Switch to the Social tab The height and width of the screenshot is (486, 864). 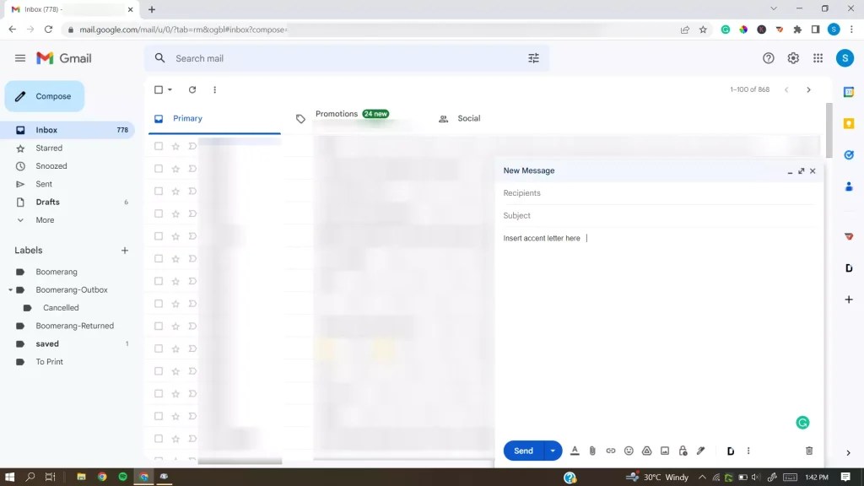point(469,117)
